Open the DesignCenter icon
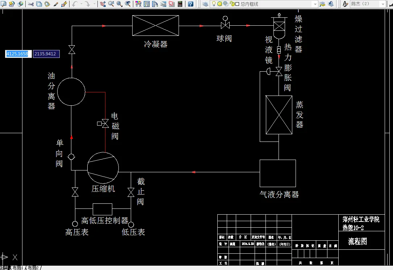Screen dimensions: 393x270 point(147,4)
